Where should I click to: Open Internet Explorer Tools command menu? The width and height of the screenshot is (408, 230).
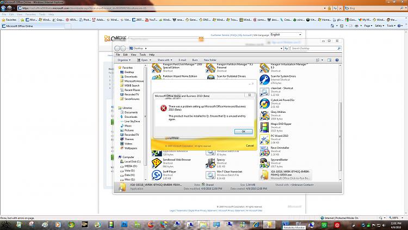391,26
